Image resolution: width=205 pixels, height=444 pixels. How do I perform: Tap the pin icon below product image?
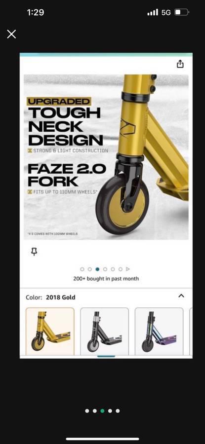click(x=34, y=252)
